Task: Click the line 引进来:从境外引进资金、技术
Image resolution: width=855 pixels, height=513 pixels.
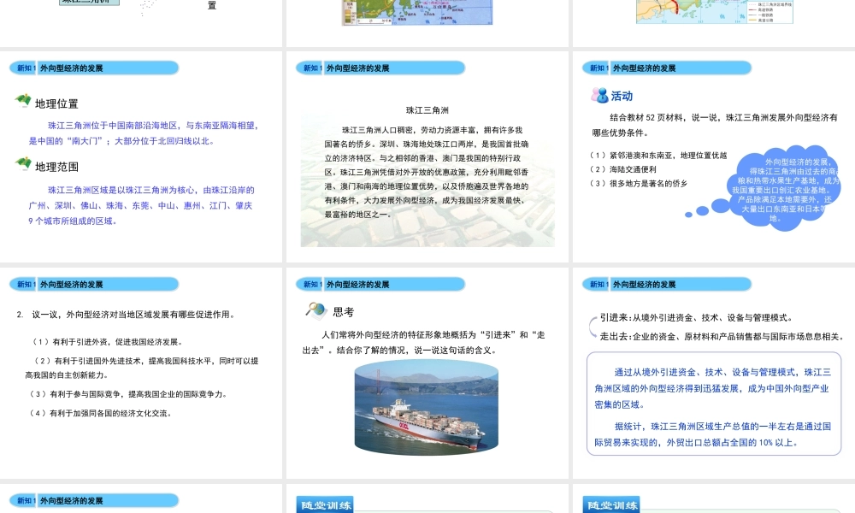Action: point(697,317)
